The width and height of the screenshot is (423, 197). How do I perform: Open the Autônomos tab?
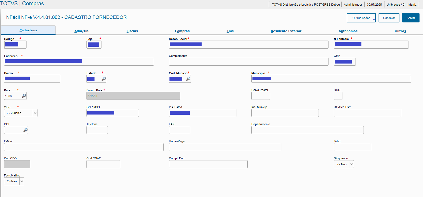pyautogui.click(x=348, y=31)
